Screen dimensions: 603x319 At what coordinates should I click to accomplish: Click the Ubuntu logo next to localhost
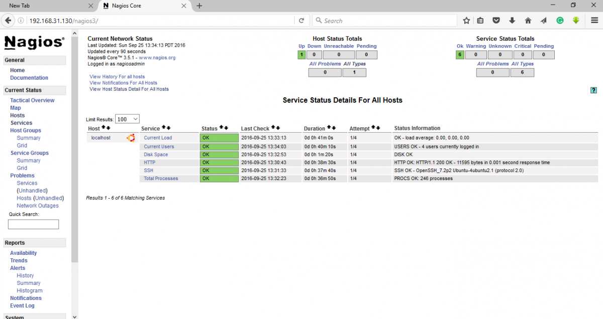131,138
